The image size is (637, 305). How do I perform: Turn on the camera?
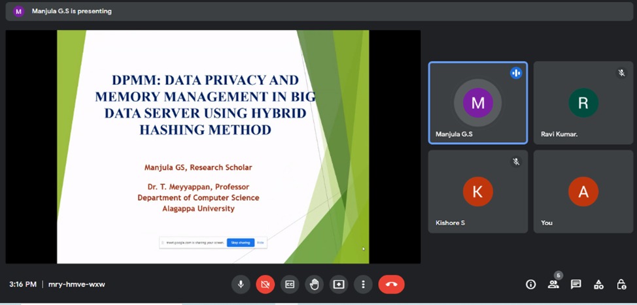266,284
